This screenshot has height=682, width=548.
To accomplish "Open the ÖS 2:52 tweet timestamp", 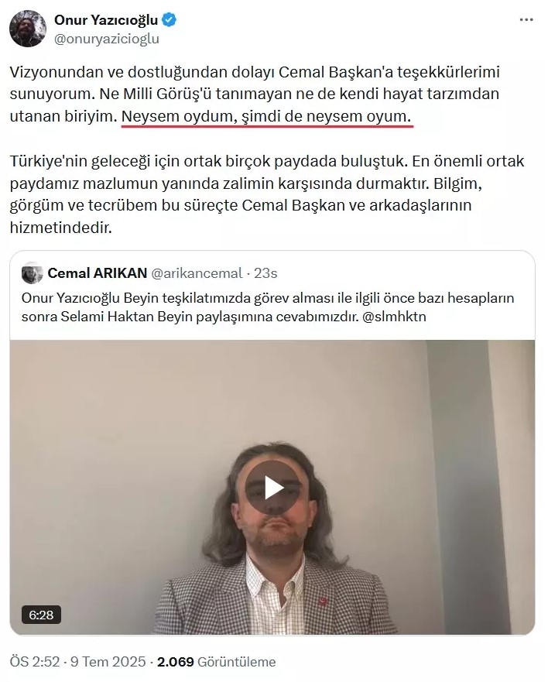I will [35, 662].
